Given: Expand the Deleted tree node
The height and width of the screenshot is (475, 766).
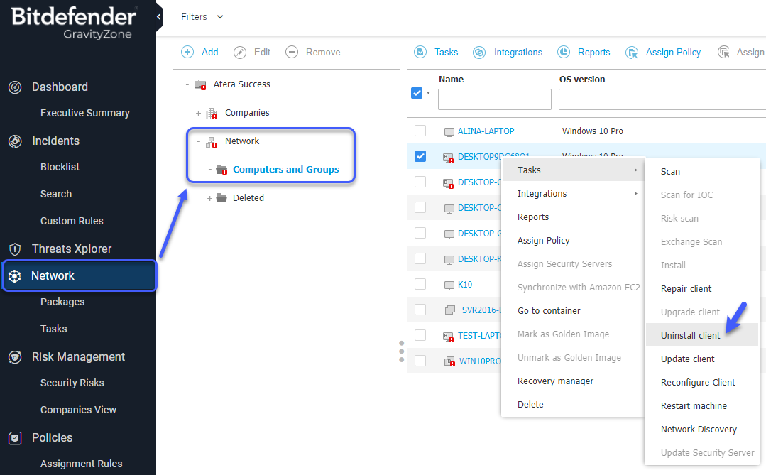Looking at the screenshot, I should (209, 198).
